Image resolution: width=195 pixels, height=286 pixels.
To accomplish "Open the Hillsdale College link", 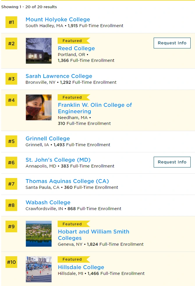I will (81, 267).
